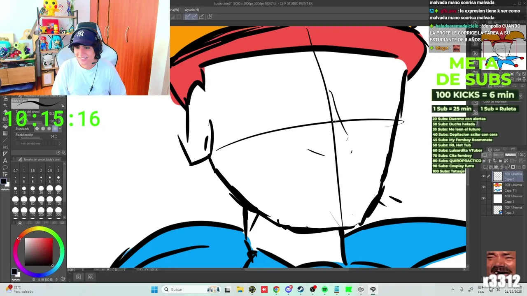Select the Frame border tool
The image size is (527, 296).
(5, 147)
